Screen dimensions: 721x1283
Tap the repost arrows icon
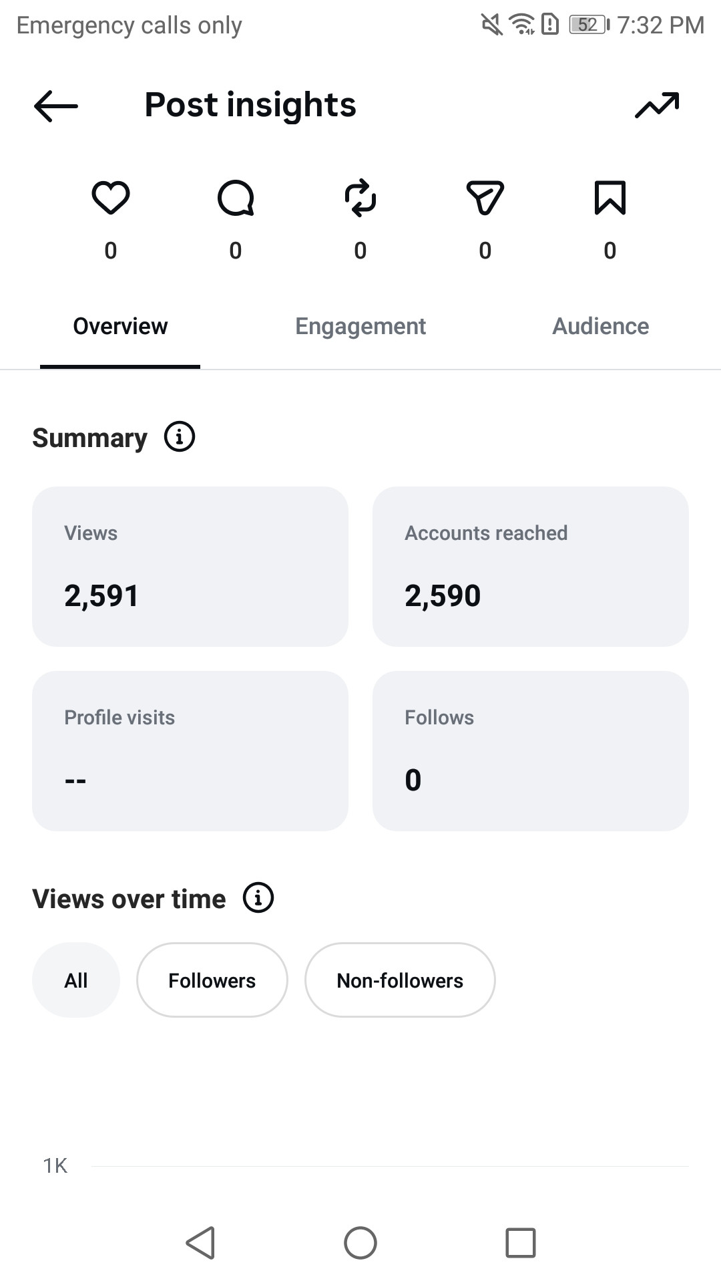click(360, 198)
